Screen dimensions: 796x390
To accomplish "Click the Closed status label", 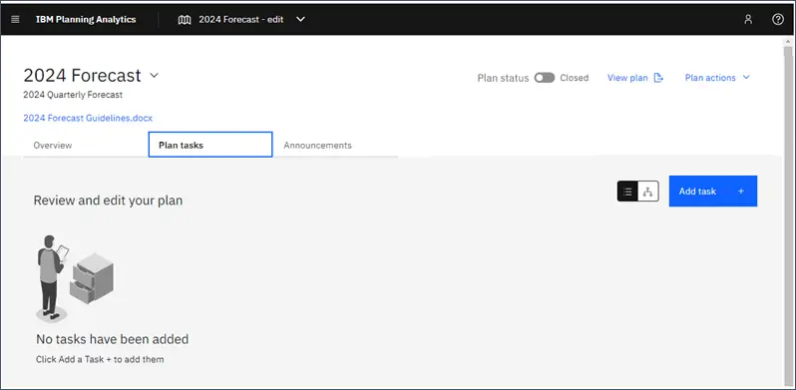I will click(575, 78).
